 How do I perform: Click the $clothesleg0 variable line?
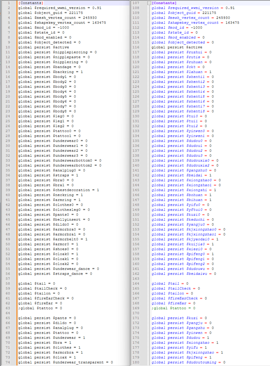coord(54,210)
